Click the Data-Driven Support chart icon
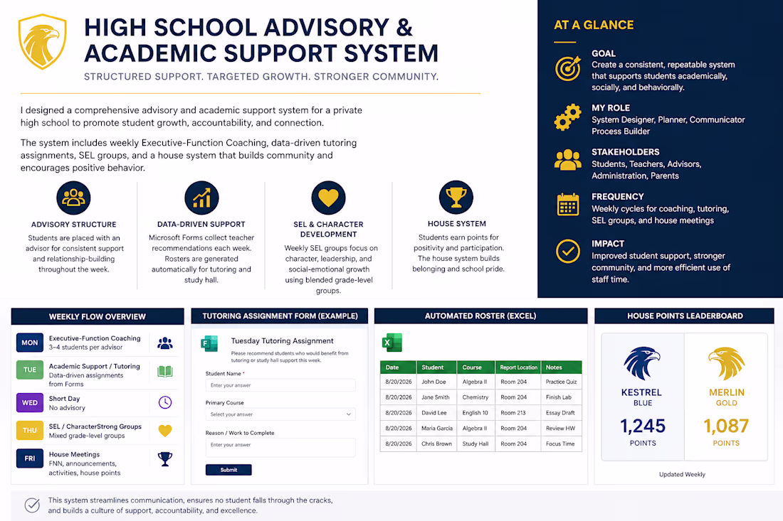783x521 pixels. pyautogui.click(x=201, y=198)
